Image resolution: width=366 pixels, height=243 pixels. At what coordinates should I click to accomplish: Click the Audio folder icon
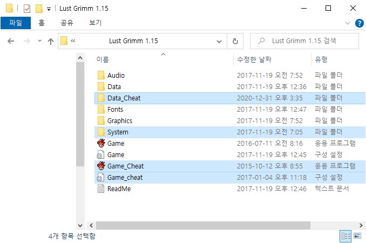click(x=100, y=75)
